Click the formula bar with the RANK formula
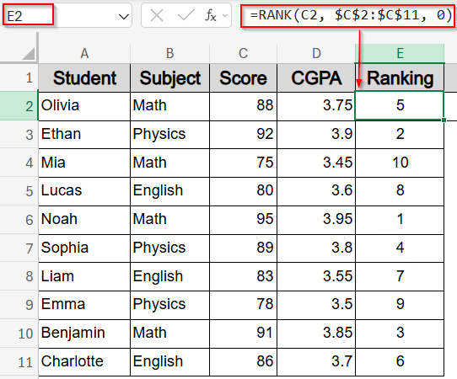This screenshot has width=457, height=379. pyautogui.click(x=347, y=16)
